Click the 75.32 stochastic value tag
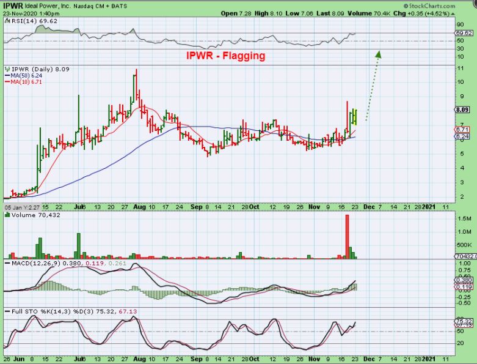 462,320
